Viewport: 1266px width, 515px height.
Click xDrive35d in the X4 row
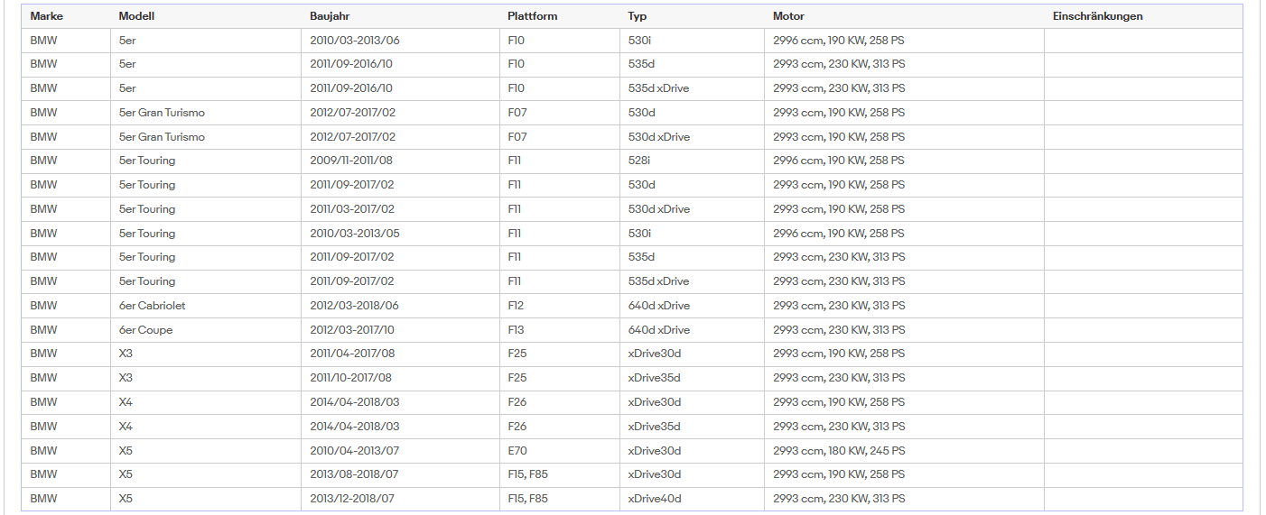[x=692, y=427]
